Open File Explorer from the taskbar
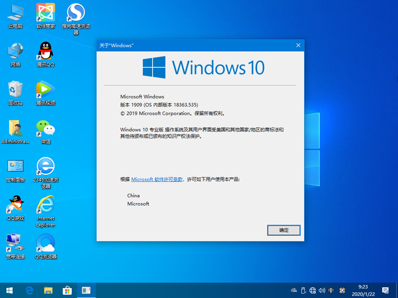This screenshot has width=398, height=298. [48, 290]
